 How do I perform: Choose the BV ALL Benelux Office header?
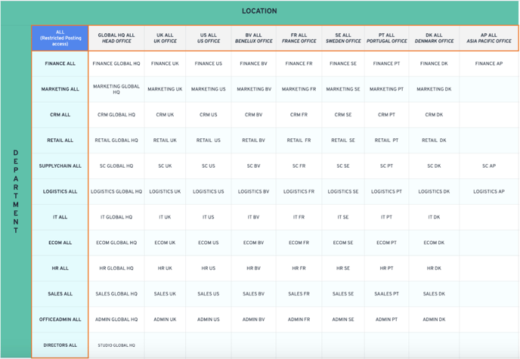[x=252, y=39]
